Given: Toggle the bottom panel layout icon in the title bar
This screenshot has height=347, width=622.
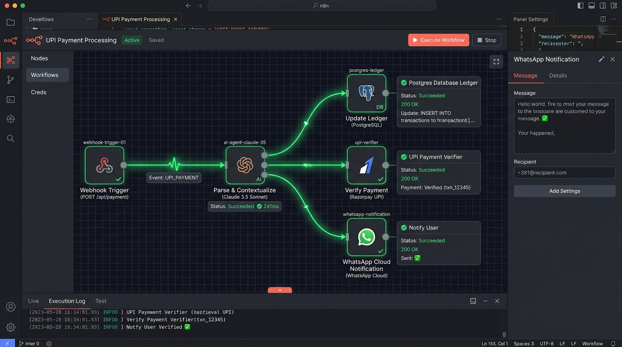Looking at the screenshot, I should point(592,5).
